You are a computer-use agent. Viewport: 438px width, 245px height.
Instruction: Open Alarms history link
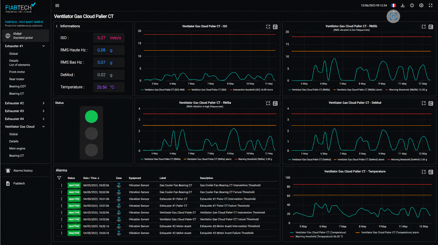click(x=23, y=171)
